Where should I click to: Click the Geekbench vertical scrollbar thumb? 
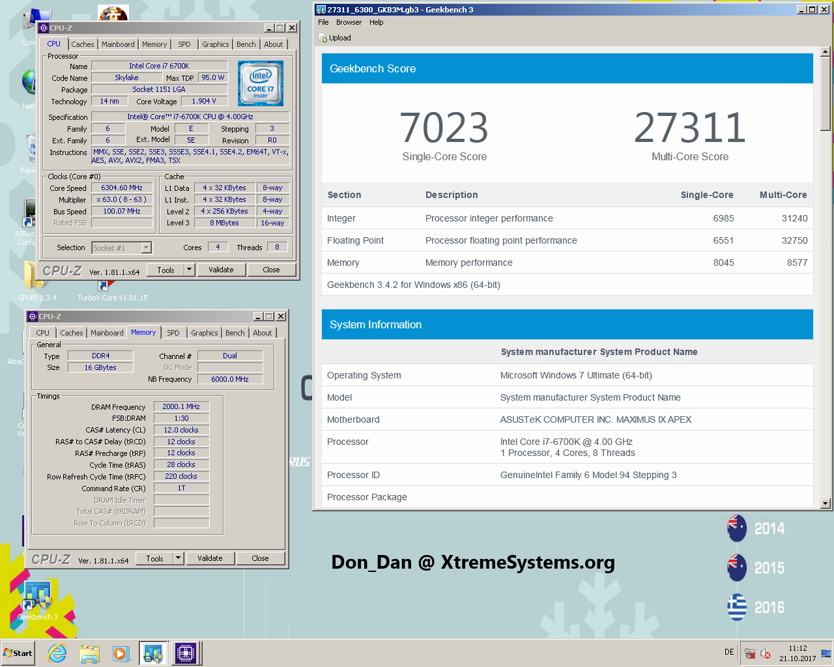point(826,93)
